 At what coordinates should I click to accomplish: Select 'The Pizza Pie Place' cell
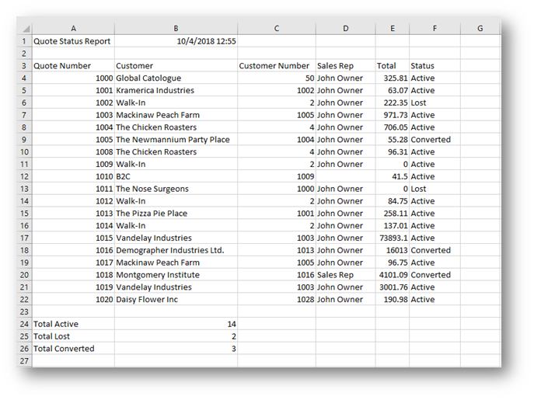click(x=176, y=213)
